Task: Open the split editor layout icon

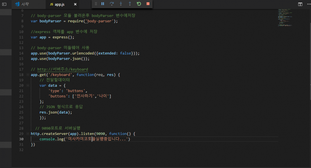Action: (300, 4)
